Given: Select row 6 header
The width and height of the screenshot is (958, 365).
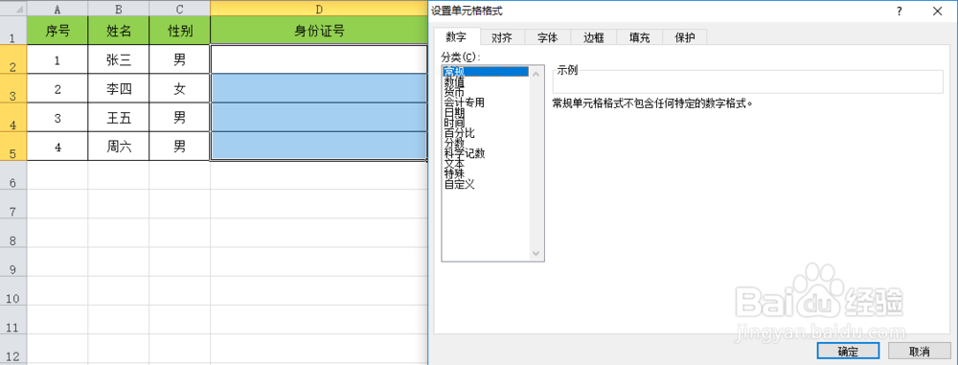Looking at the screenshot, I should click(x=12, y=175).
